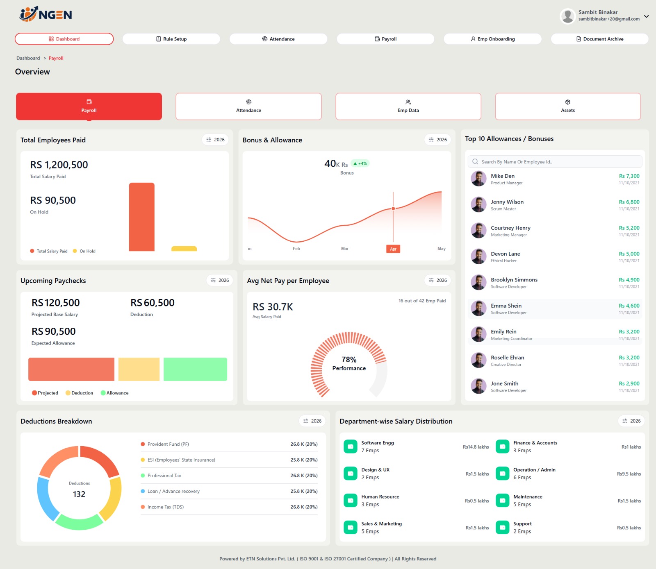
Task: Select the Payroll tab in Overview
Action: [89, 106]
